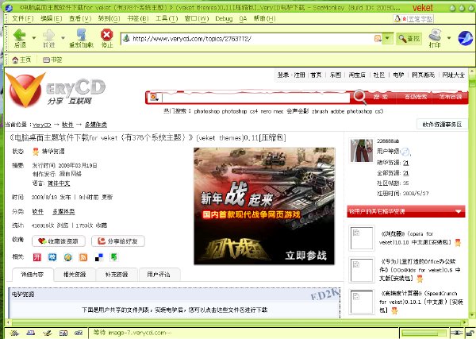The width and height of the screenshot is (476, 339).
Task: Open the Back button history dropdown
Action: pos(34,38)
